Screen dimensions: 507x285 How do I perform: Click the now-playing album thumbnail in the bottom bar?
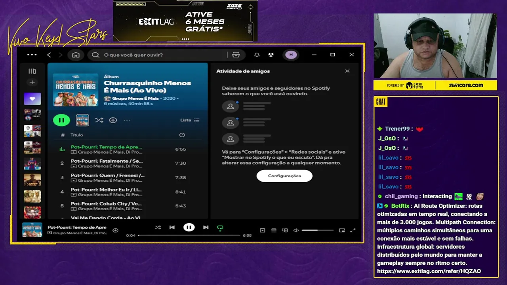pyautogui.click(x=32, y=230)
